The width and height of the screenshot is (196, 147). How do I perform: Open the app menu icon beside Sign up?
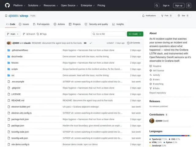189,6
